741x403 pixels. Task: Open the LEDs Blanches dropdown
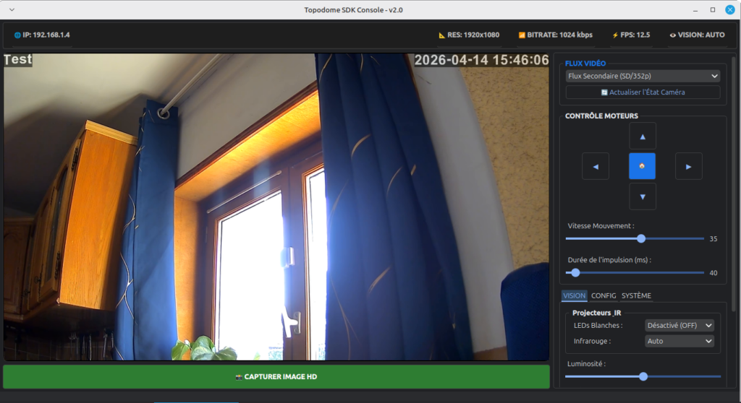coord(679,325)
